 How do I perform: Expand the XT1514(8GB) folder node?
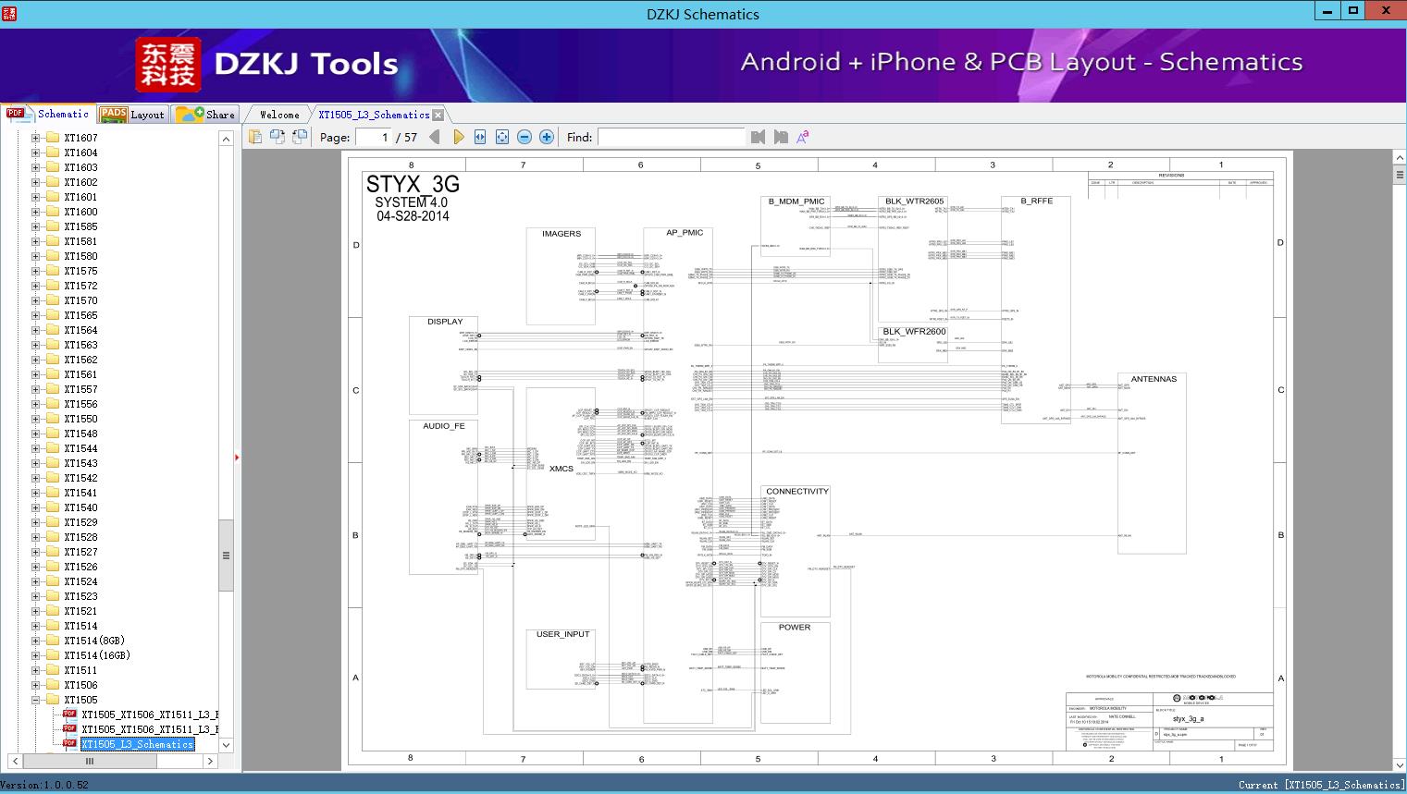point(35,641)
